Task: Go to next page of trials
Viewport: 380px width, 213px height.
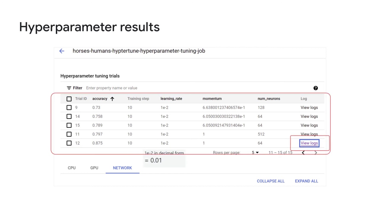Action: (316, 153)
